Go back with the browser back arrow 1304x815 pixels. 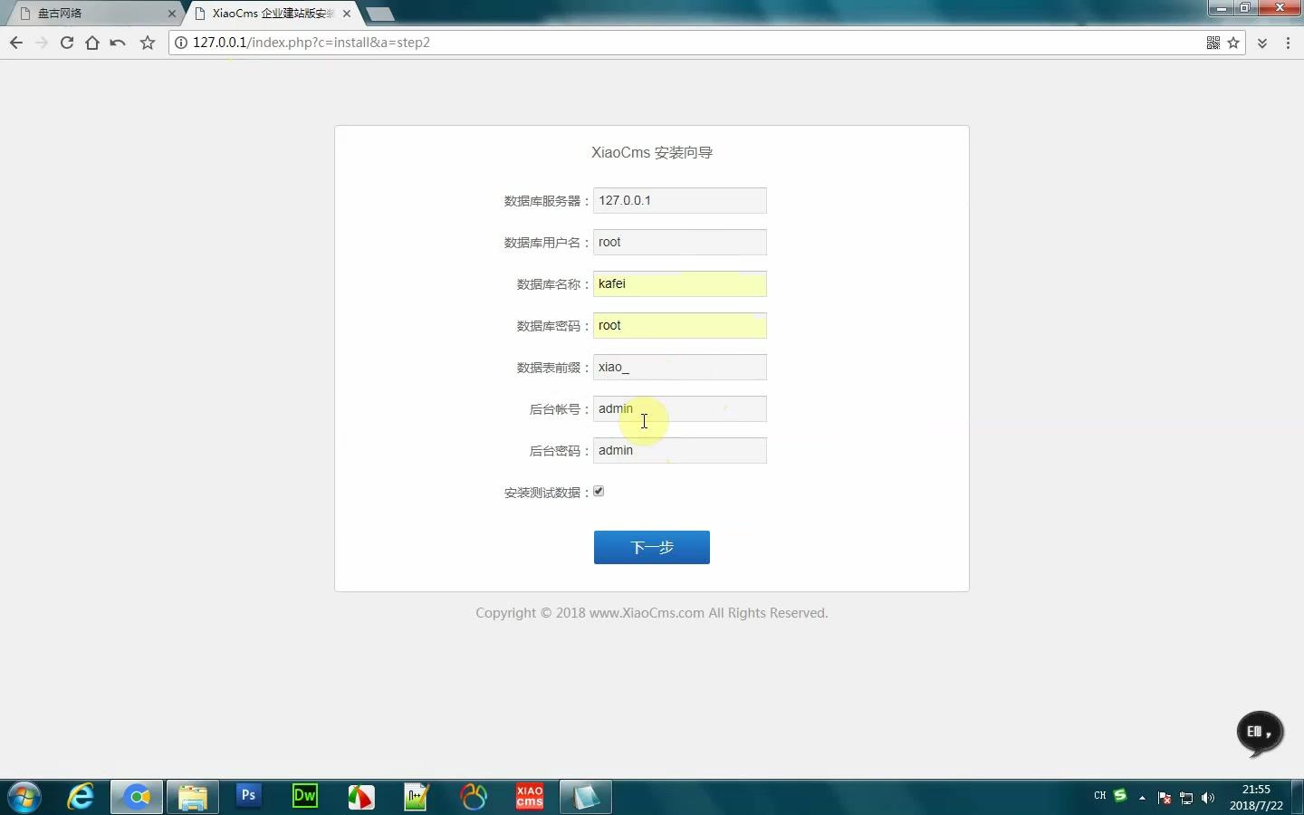16,43
